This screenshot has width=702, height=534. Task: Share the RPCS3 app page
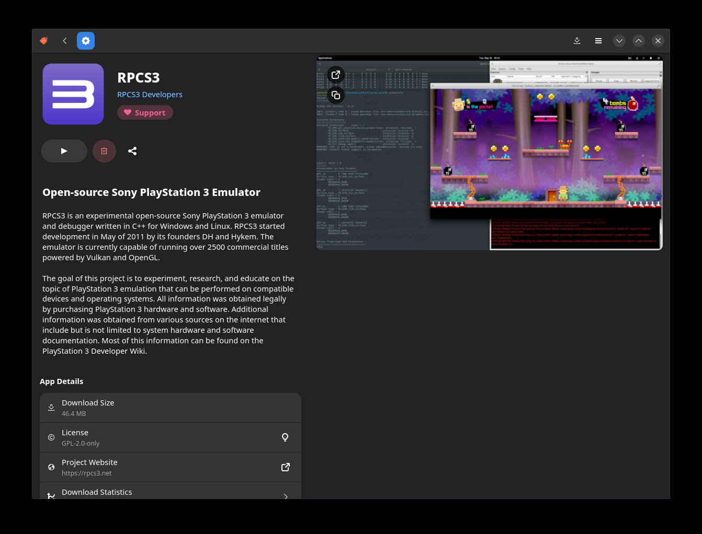tap(132, 151)
